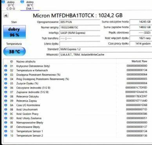Click the dobry 96 % health status button
The image size is (152, 145).
(14, 32)
